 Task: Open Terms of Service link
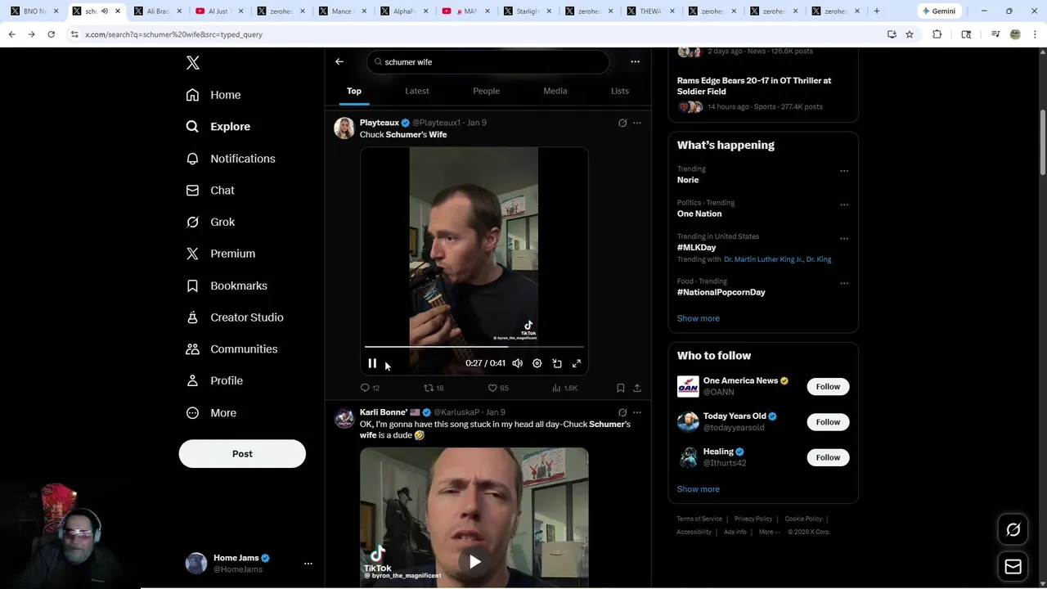pos(699,519)
